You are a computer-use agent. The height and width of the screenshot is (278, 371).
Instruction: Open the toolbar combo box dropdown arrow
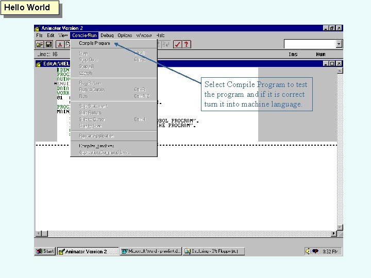339,44
